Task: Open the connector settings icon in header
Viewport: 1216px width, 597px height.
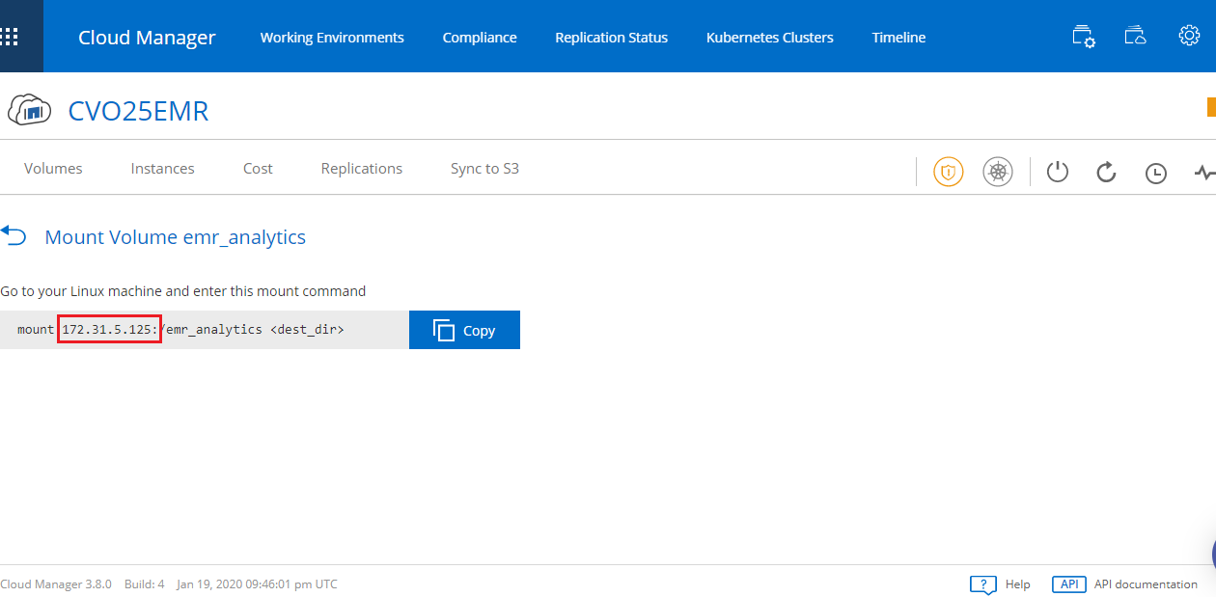Action: click(1084, 38)
